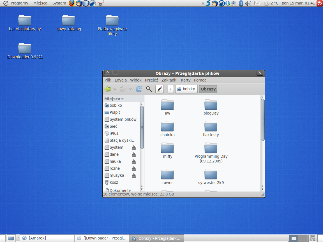Open the file search magnifier
The width and height of the screenshot is (323, 242).
tap(149, 89)
